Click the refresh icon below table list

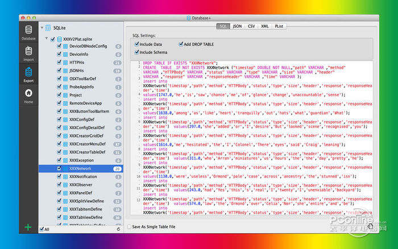(118, 229)
